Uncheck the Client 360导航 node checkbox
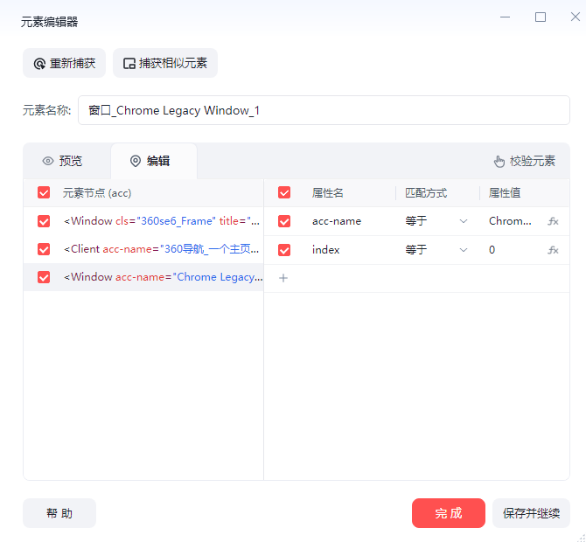The width and height of the screenshot is (586, 542). (x=44, y=249)
